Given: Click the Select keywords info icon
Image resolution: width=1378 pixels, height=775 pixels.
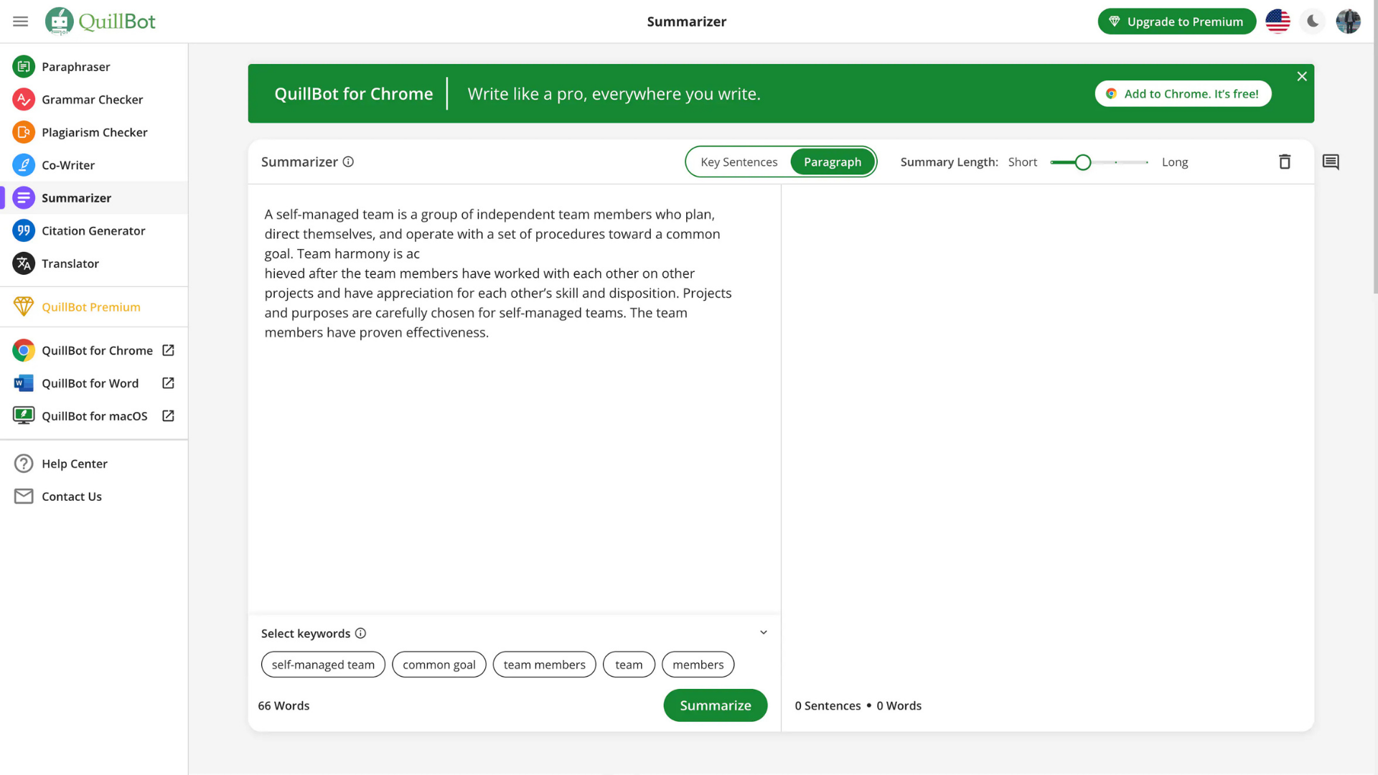Looking at the screenshot, I should (x=360, y=633).
